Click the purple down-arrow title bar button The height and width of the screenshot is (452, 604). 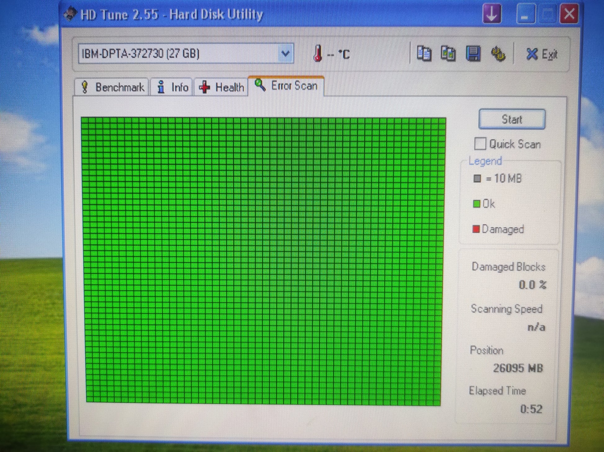[x=492, y=14]
